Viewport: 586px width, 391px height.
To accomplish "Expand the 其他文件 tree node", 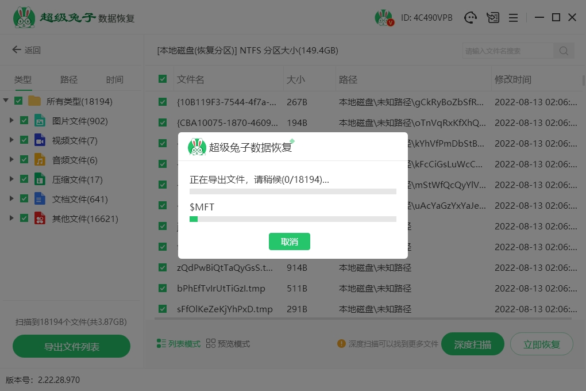I will [11, 218].
